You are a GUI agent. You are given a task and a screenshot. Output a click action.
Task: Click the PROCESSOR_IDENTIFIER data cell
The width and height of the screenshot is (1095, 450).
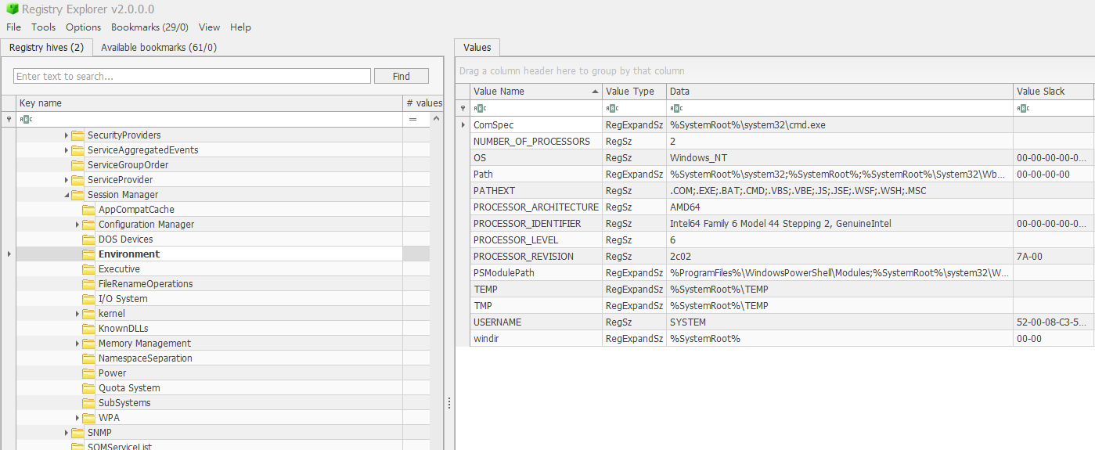coord(840,224)
